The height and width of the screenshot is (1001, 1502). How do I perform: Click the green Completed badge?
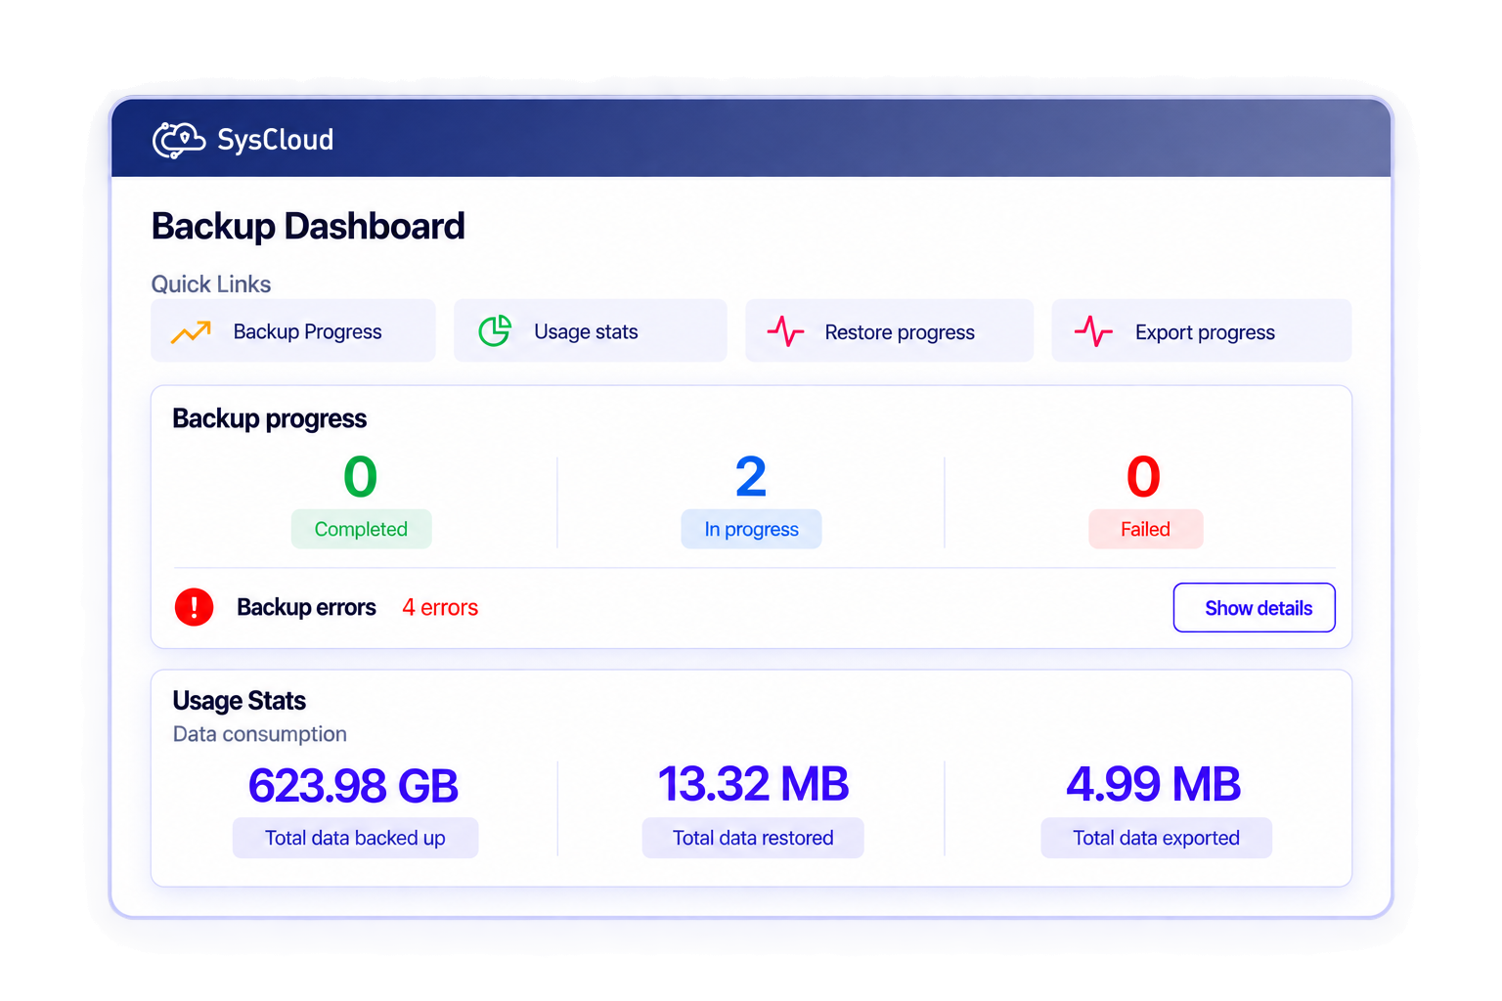click(361, 529)
